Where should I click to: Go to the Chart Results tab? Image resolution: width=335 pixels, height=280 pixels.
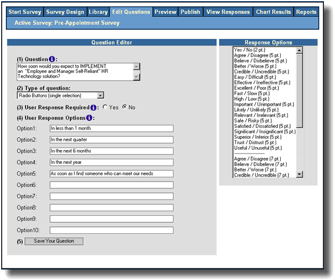273,12
